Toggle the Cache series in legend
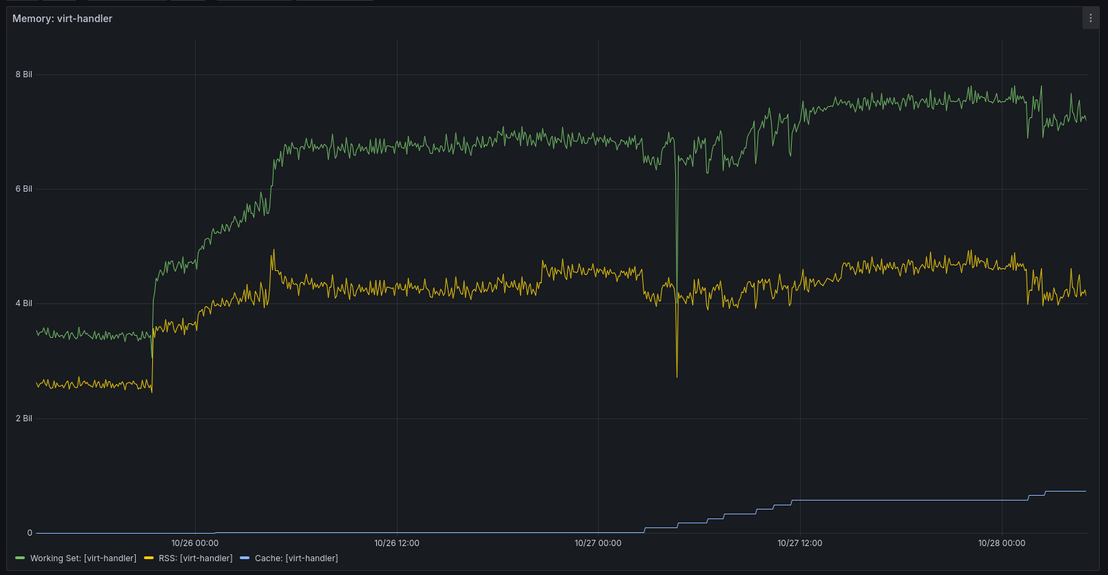The image size is (1108, 575). (296, 558)
